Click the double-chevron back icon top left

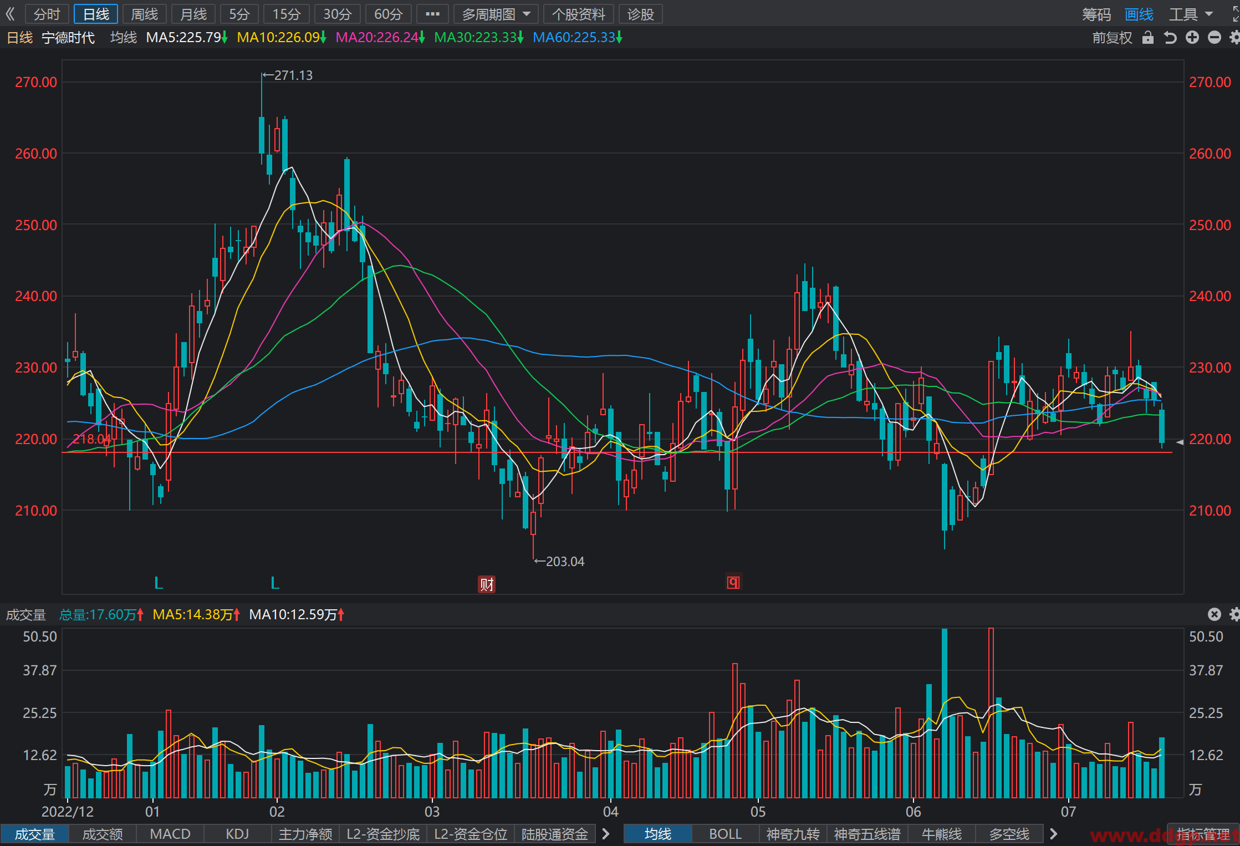[10, 14]
